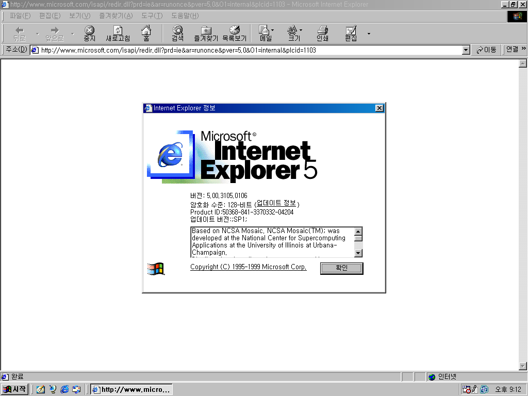Open the 도구(T) menu
This screenshot has height=396, width=528.
click(x=152, y=16)
